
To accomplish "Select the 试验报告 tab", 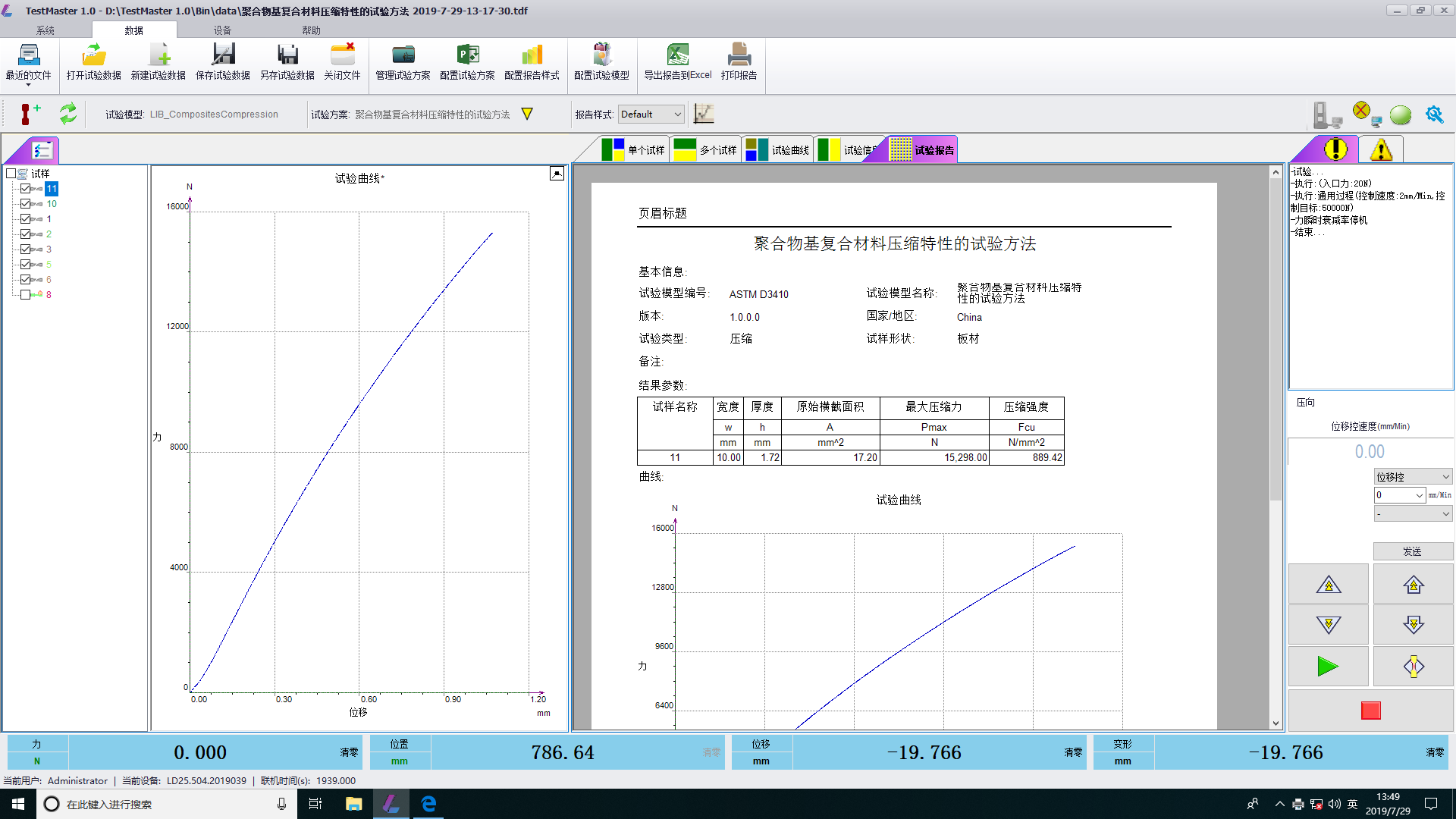I will 921,149.
